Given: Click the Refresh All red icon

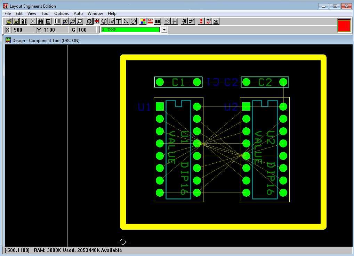Looking at the screenshot, I should 201,22.
